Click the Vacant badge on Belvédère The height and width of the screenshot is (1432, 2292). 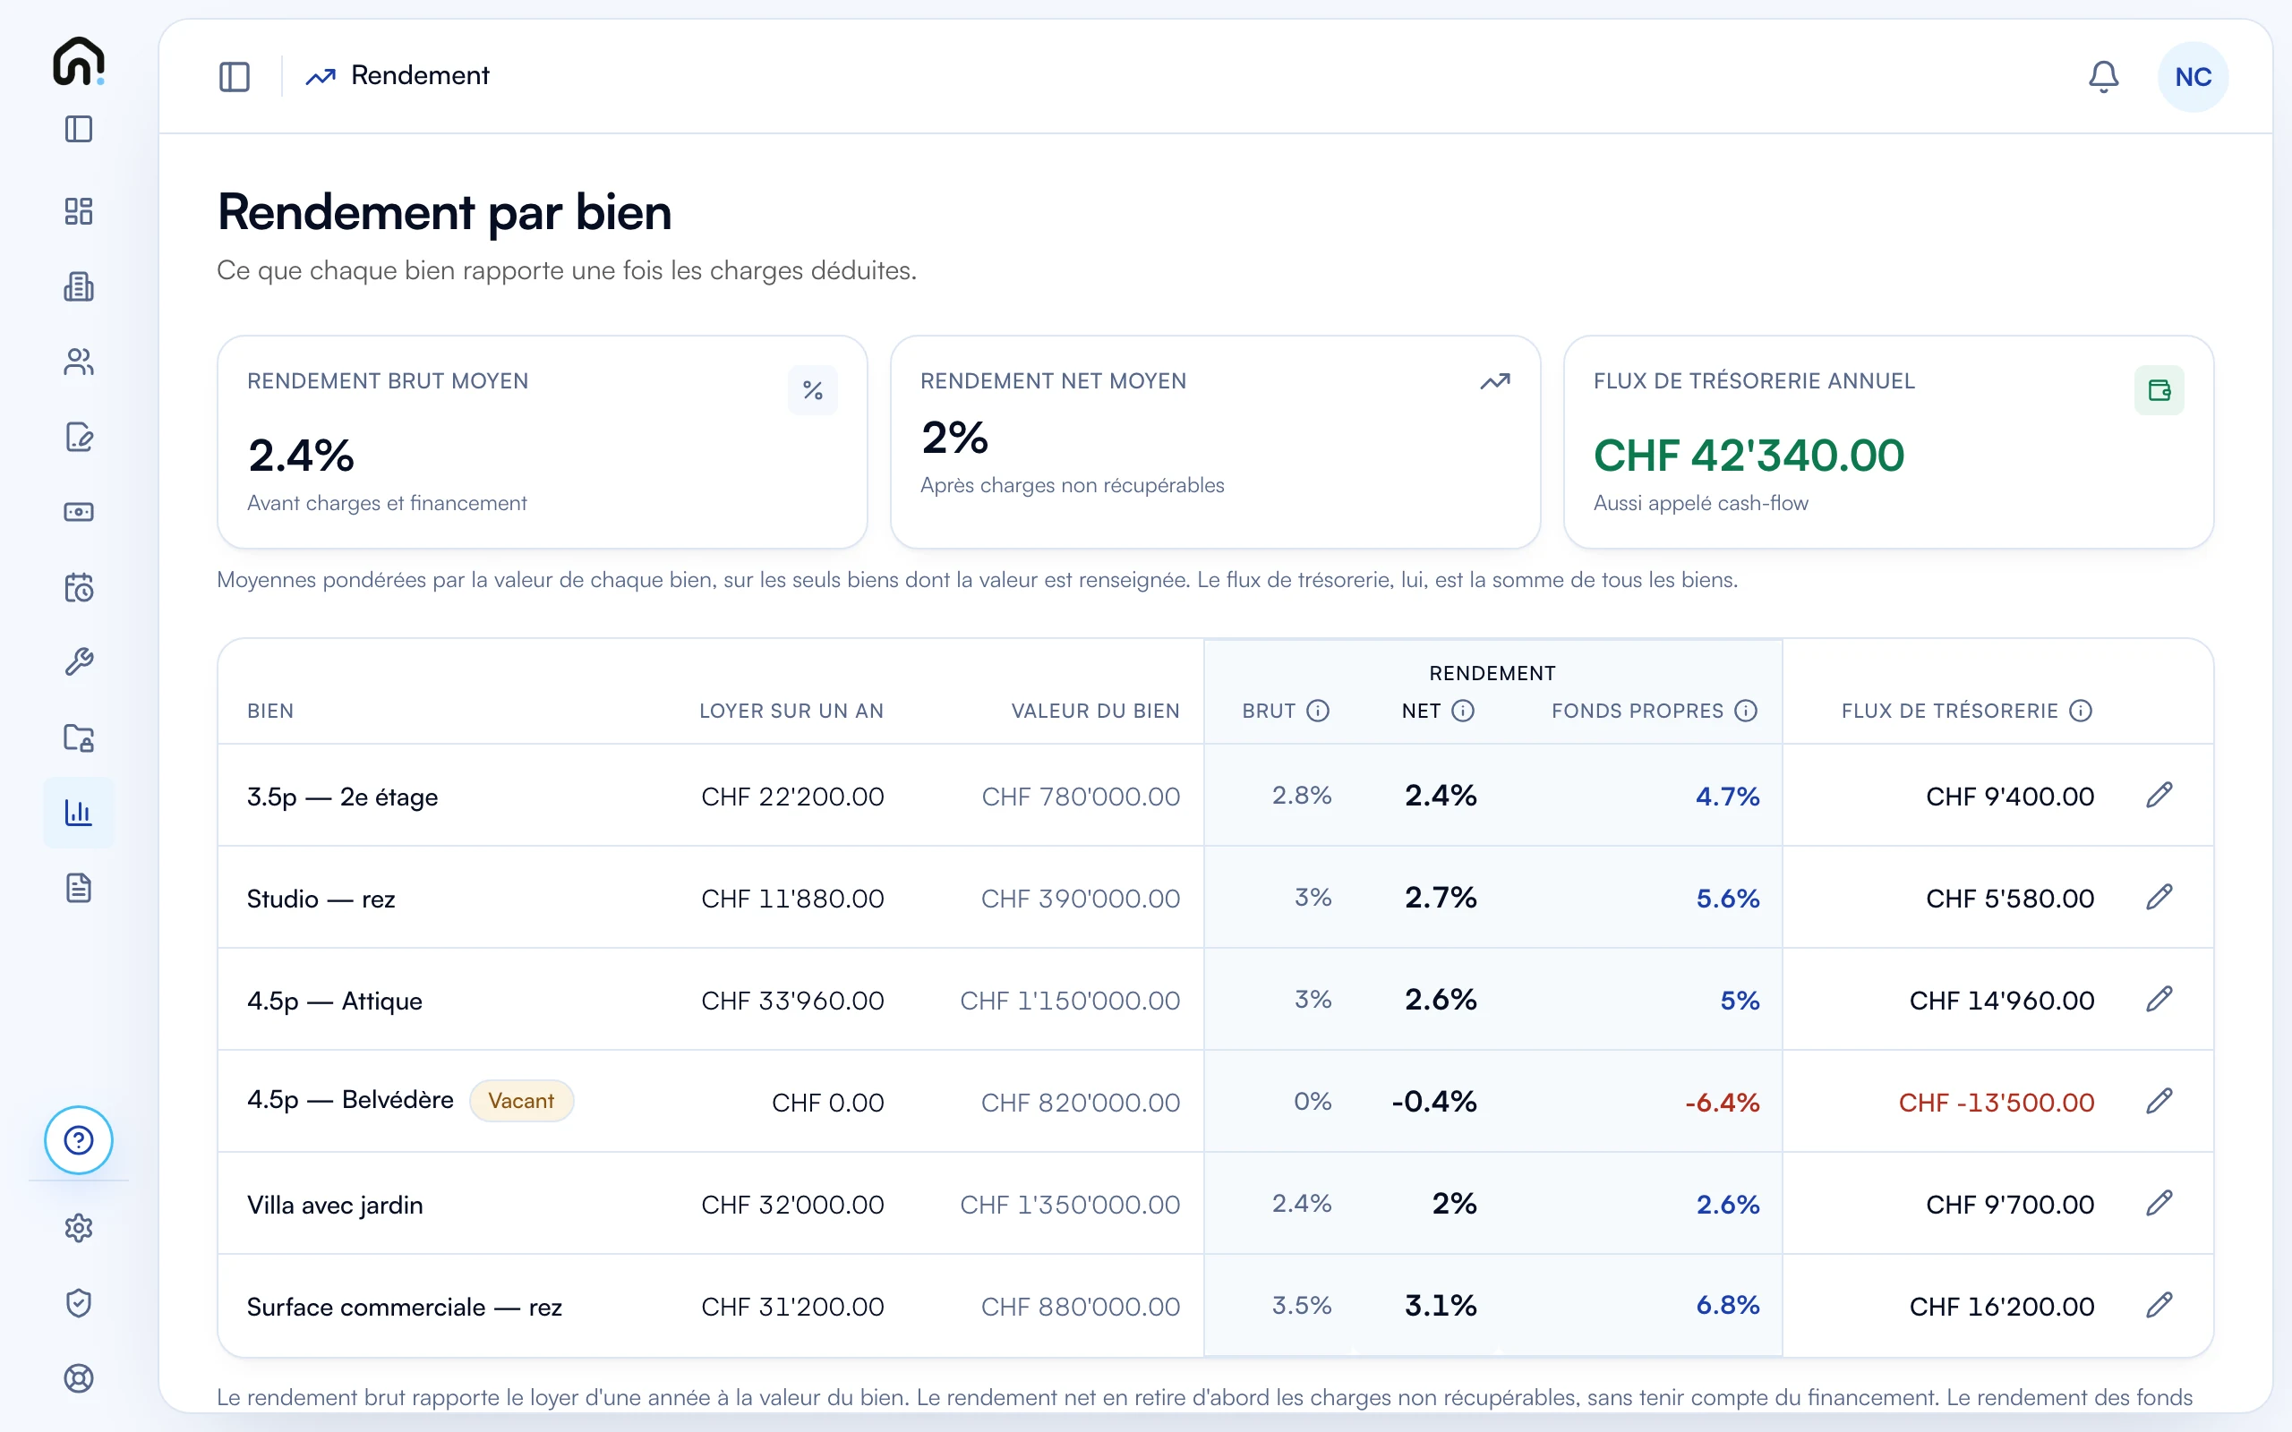tap(521, 1101)
